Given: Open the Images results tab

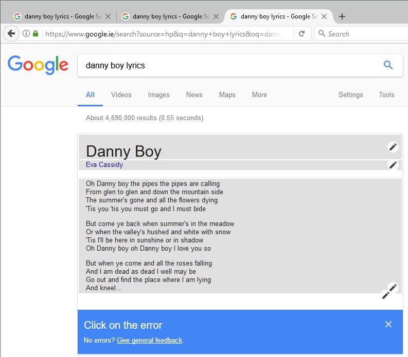Looking at the screenshot, I should coord(159,95).
